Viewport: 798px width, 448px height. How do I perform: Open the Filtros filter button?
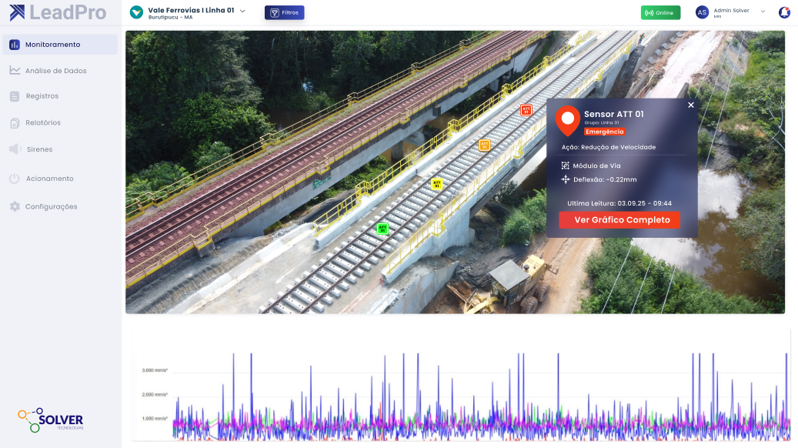pyautogui.click(x=284, y=12)
